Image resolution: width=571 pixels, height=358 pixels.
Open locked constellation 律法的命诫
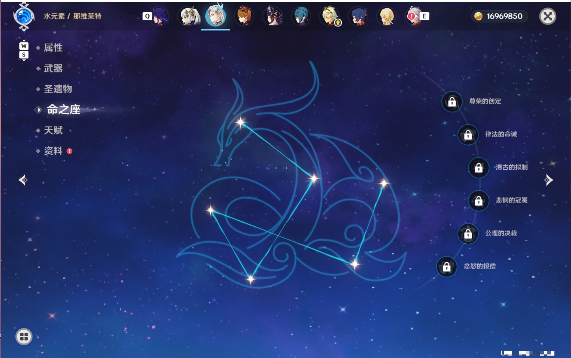468,134
